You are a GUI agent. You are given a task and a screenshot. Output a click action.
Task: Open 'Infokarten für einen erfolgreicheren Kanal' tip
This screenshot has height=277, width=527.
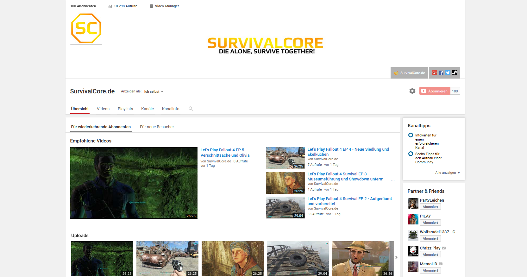(x=427, y=141)
